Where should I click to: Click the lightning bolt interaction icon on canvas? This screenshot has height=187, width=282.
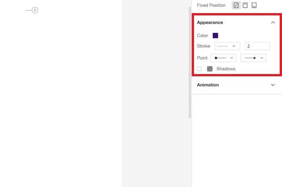[x=35, y=10]
